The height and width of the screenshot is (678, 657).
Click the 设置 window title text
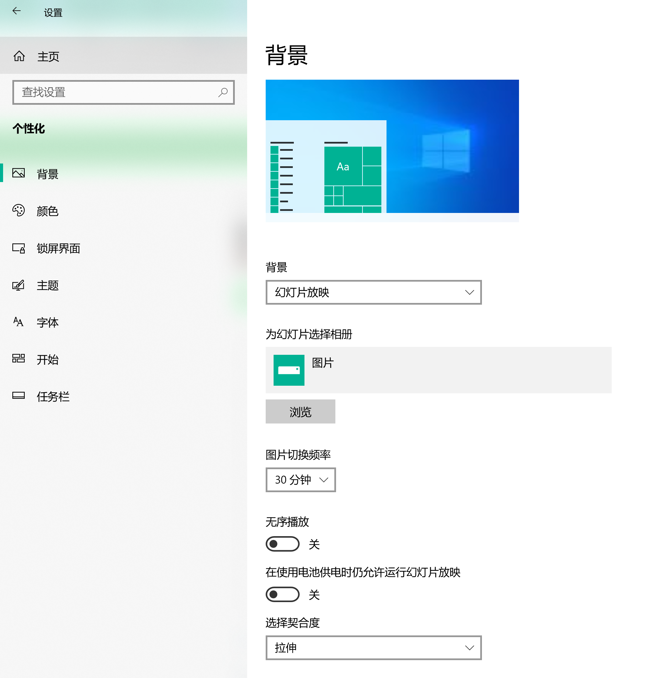[53, 13]
